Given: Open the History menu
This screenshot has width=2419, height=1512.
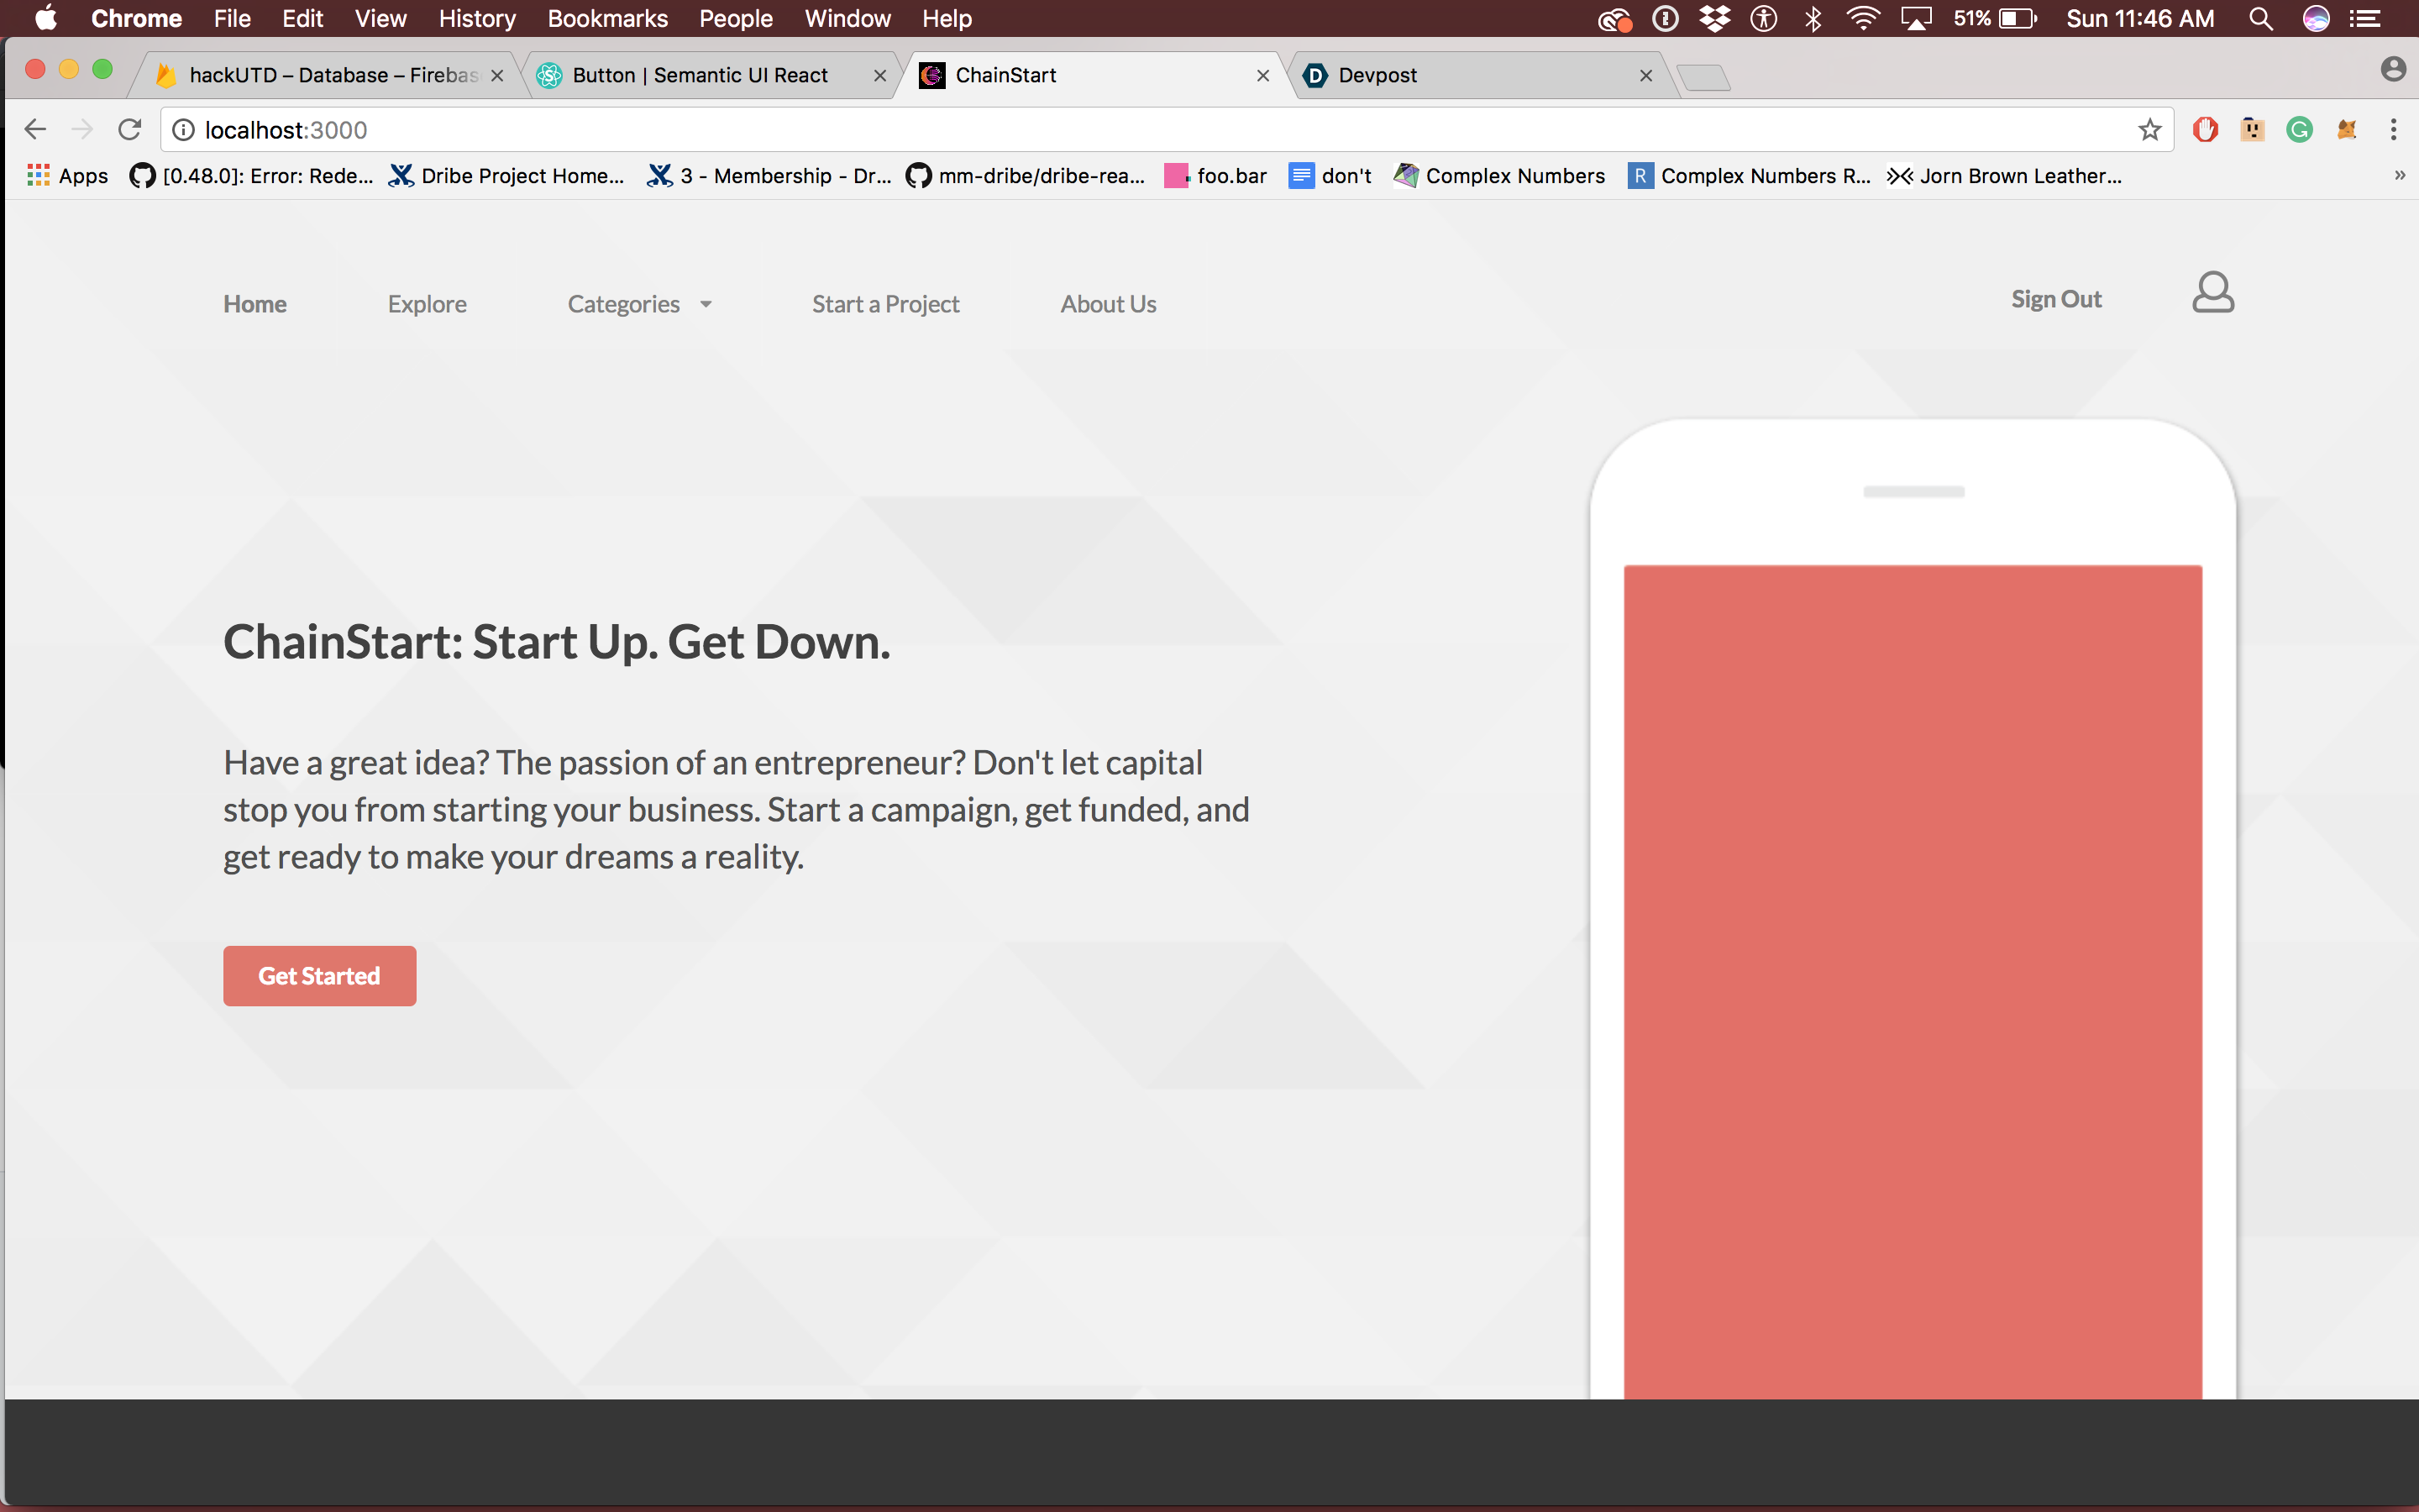Looking at the screenshot, I should (x=477, y=19).
